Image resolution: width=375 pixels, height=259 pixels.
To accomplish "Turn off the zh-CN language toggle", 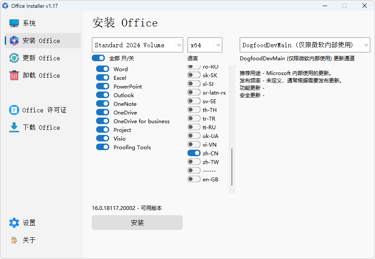I will 194,153.
